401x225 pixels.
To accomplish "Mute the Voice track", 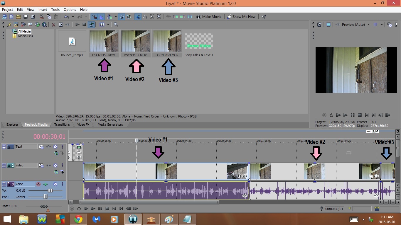I will [x=55, y=184].
